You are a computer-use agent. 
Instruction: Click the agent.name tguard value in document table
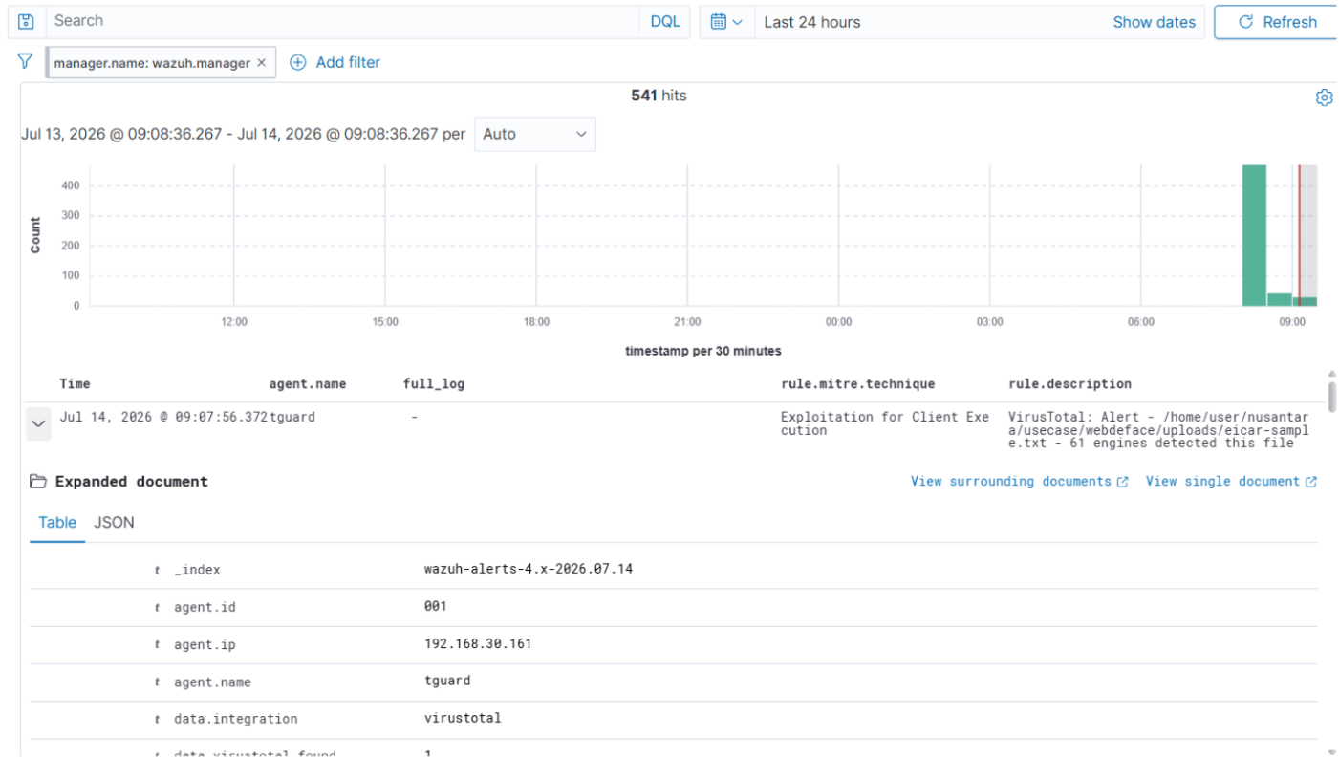point(447,681)
